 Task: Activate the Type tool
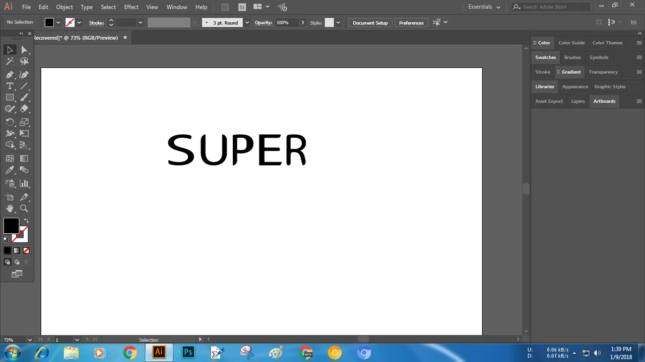(x=10, y=86)
